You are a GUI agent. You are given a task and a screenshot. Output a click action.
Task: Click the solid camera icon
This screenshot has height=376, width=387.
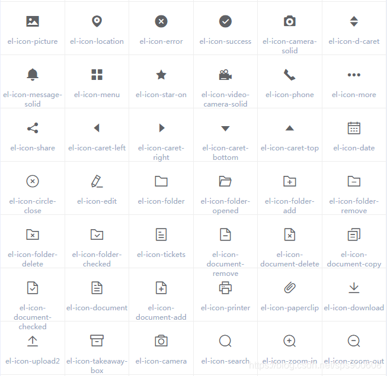point(289,22)
